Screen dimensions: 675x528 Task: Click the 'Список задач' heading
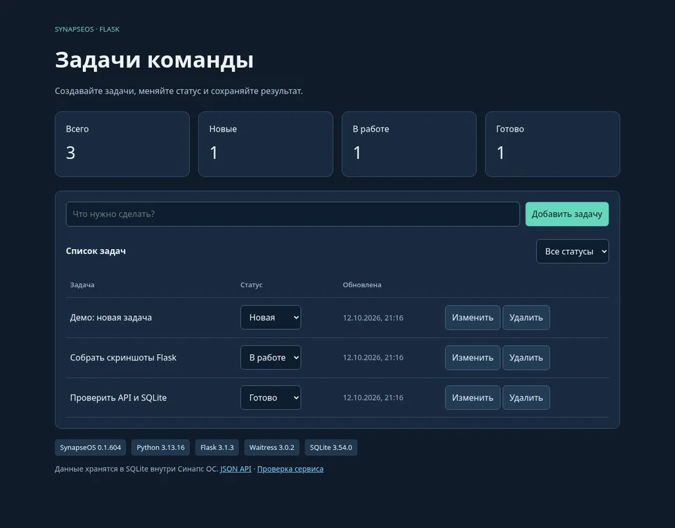click(96, 251)
